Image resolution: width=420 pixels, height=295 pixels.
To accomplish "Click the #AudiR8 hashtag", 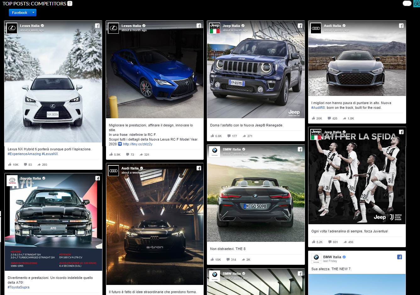I will [x=318, y=108].
